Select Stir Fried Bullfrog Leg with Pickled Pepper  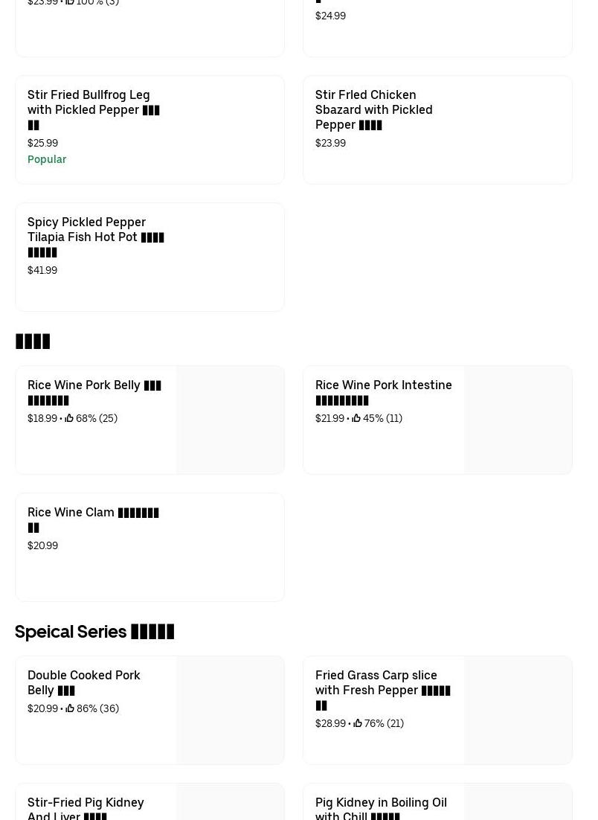click(94, 109)
